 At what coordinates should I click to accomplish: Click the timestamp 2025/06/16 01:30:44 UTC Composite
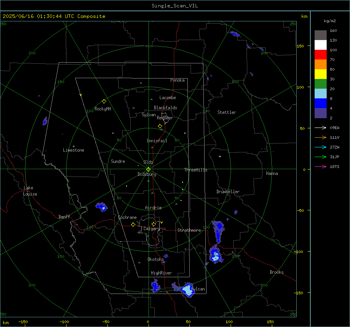(54, 16)
